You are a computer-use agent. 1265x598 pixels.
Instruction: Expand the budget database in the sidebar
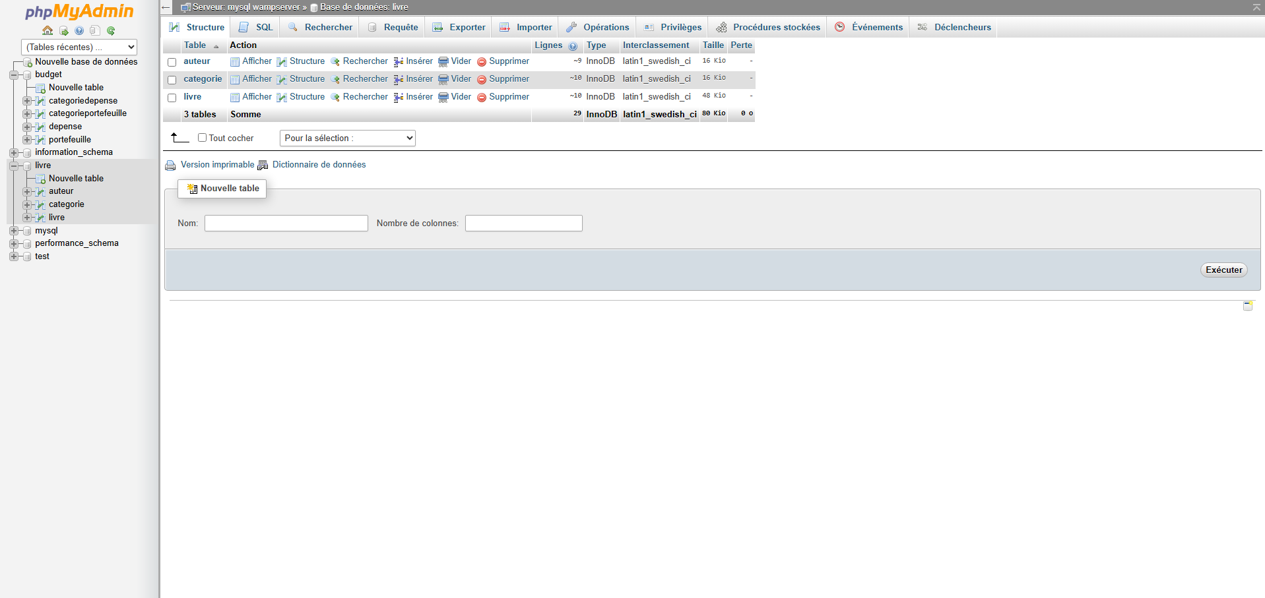15,75
